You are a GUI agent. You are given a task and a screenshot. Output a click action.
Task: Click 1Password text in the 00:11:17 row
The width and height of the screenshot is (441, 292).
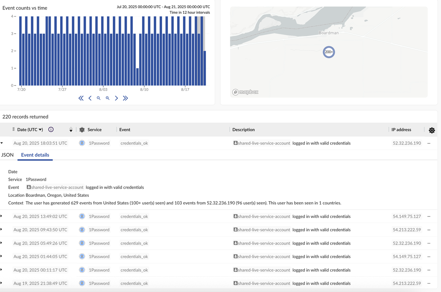[x=99, y=270]
